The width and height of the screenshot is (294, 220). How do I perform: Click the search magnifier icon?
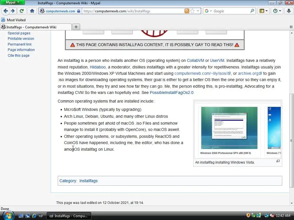[x=252, y=11]
